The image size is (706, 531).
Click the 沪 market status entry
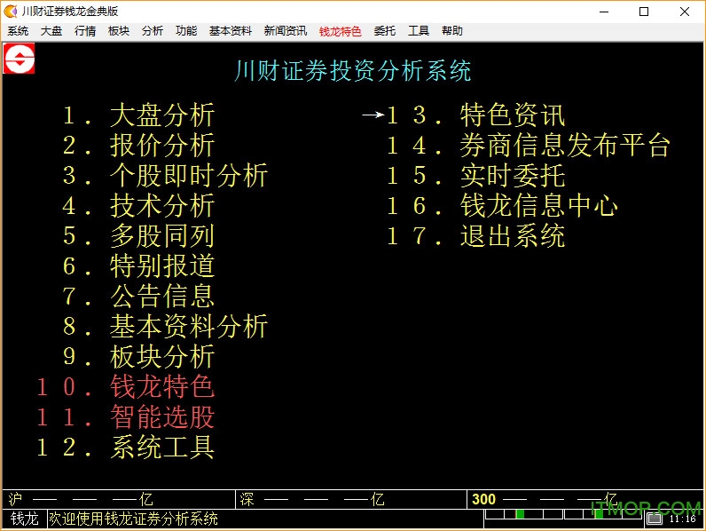[119, 499]
